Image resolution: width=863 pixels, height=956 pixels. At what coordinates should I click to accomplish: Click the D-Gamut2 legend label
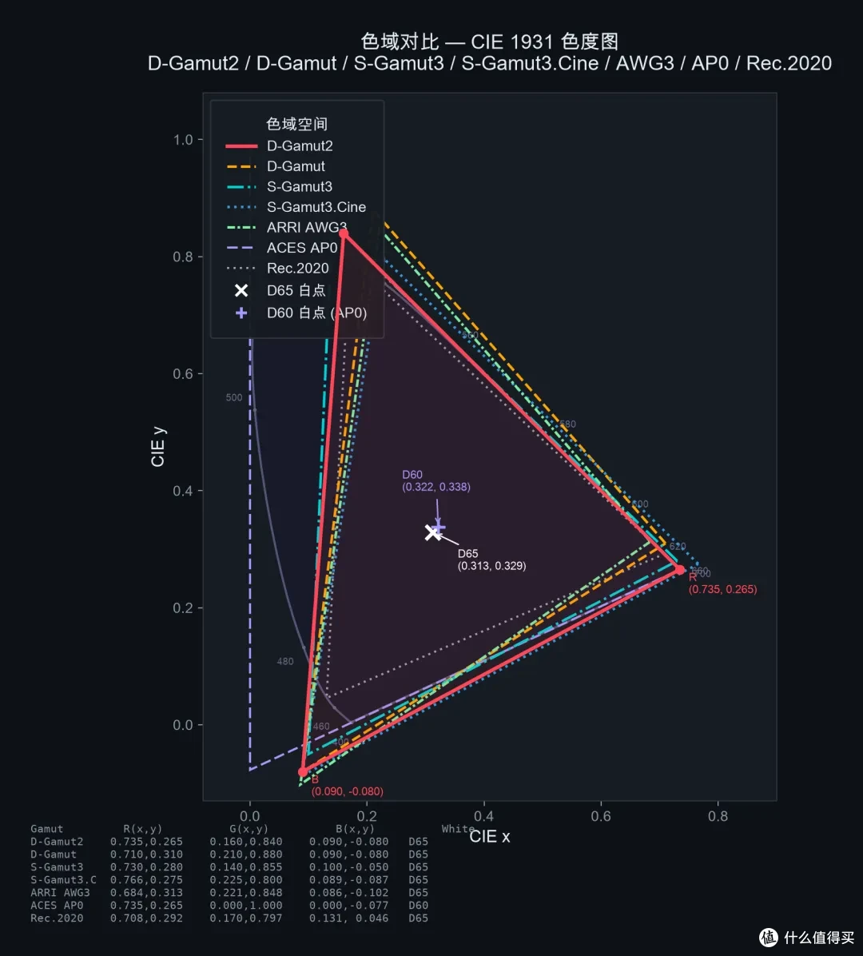[x=300, y=145]
